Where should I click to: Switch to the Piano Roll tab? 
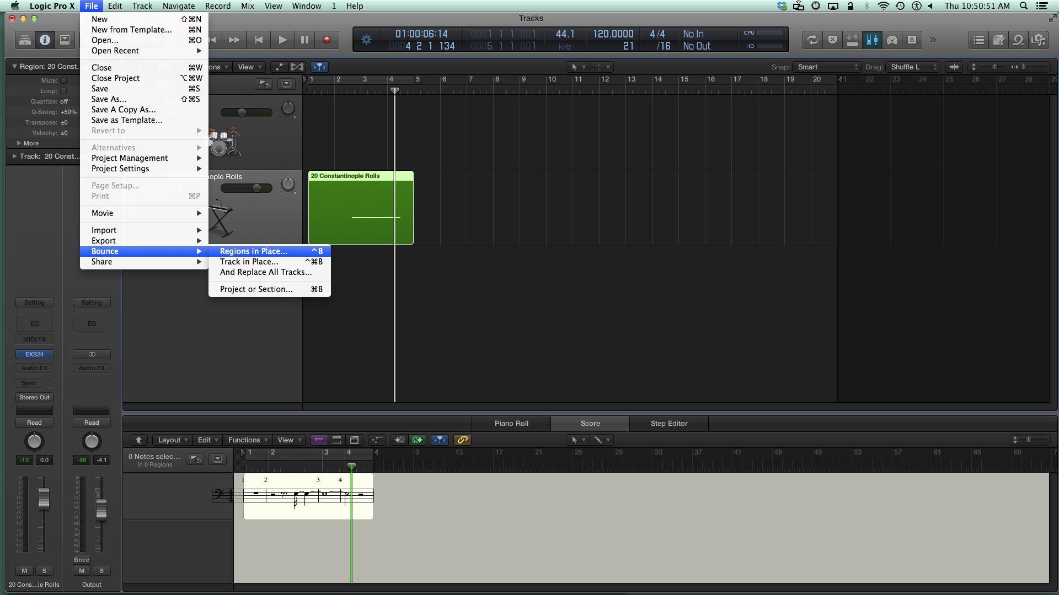coord(511,423)
